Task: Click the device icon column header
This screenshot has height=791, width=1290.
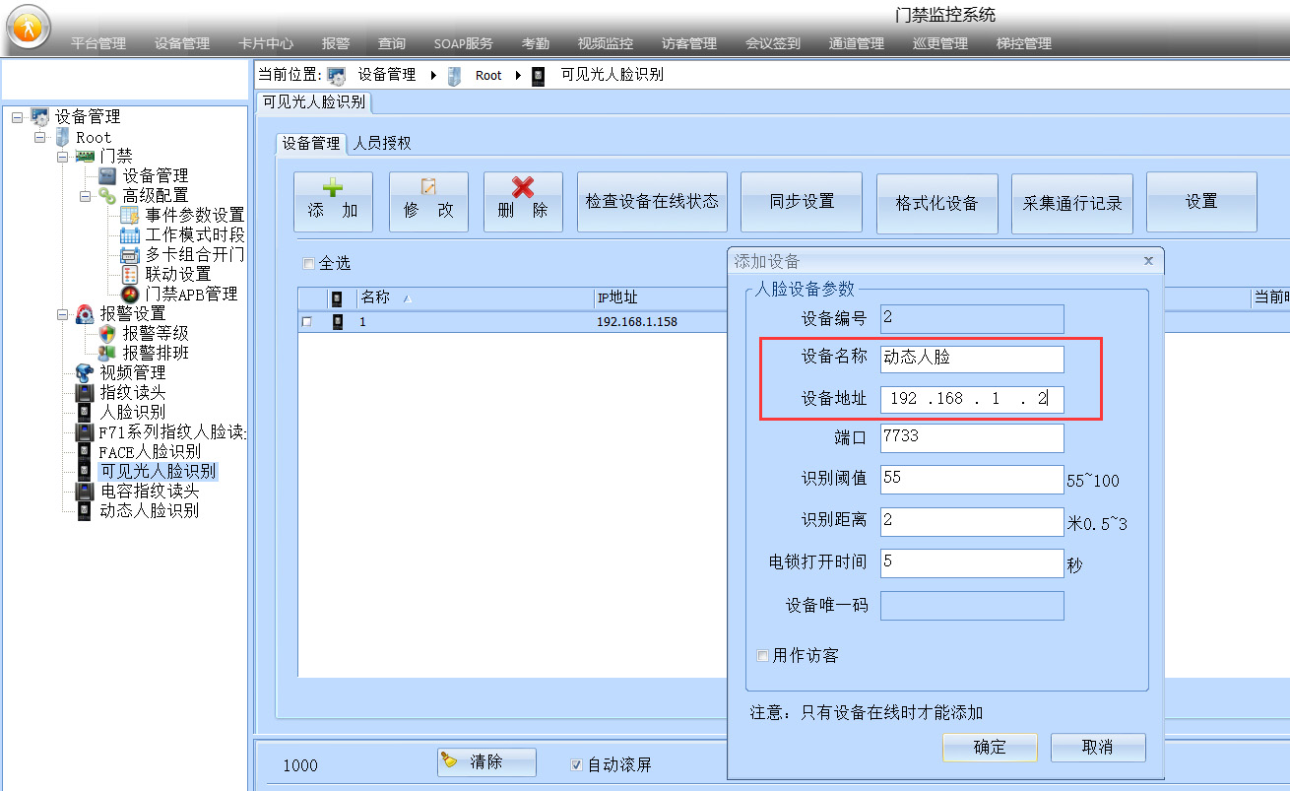Action: pyautogui.click(x=337, y=297)
